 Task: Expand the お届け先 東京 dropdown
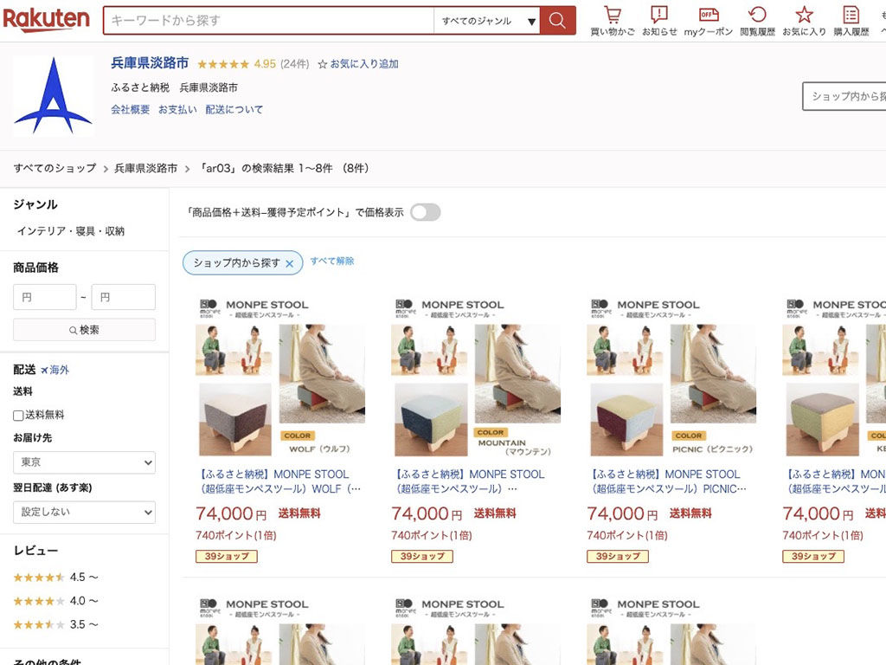coord(84,462)
